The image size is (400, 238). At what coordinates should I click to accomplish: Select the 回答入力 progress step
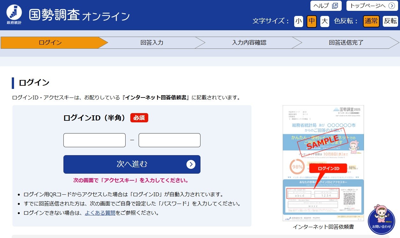152,43
